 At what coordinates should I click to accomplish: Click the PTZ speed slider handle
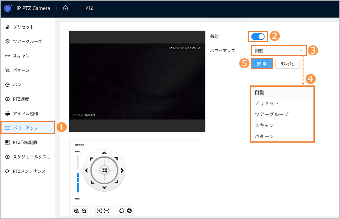(78, 171)
